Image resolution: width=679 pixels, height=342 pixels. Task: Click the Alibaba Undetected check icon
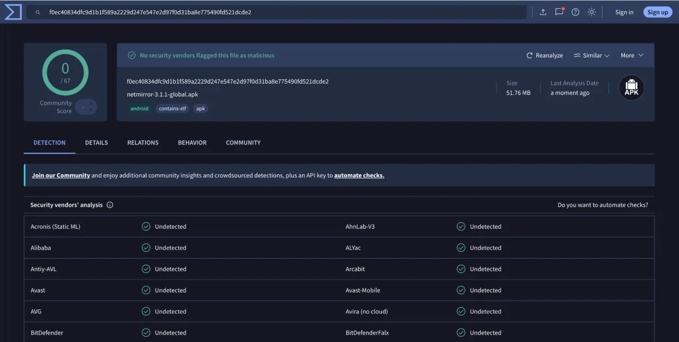(146, 248)
